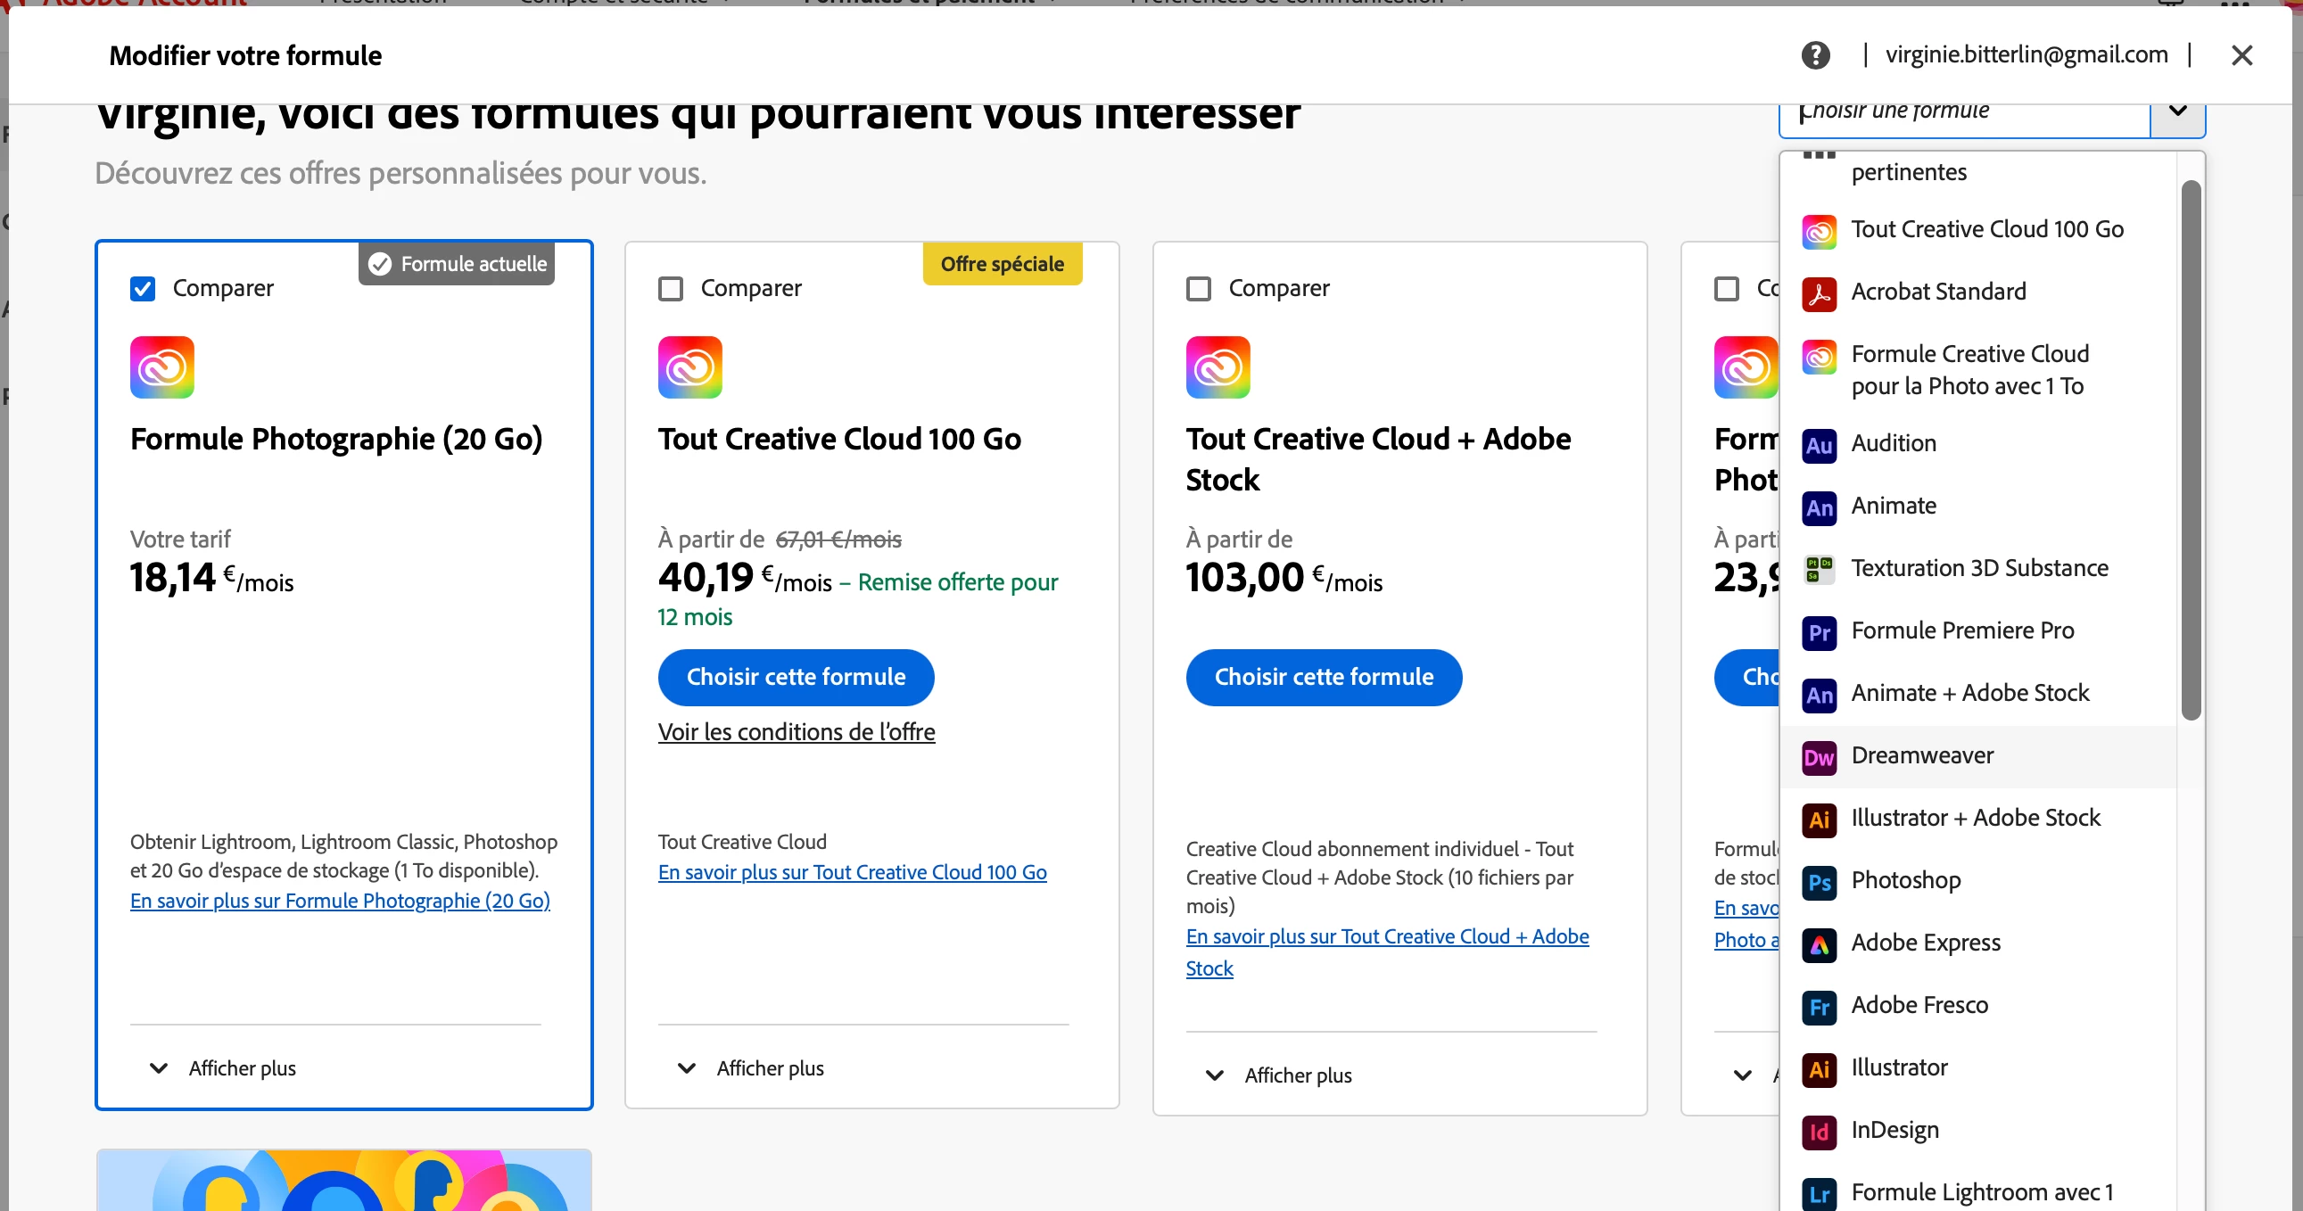Click the Acrobat Standard icon in list

pyautogui.click(x=1819, y=294)
